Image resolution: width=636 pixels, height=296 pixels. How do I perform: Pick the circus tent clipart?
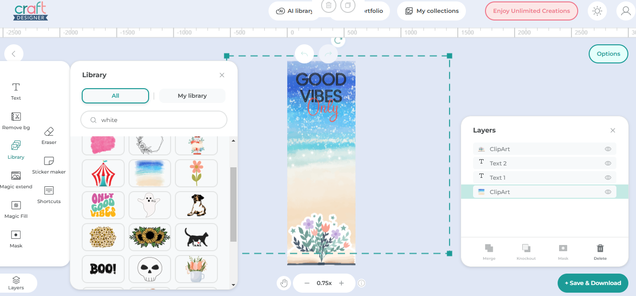(103, 173)
